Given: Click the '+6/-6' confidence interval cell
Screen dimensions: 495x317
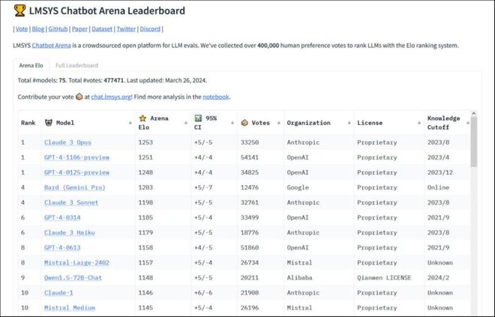Looking at the screenshot, I should coord(203,293).
